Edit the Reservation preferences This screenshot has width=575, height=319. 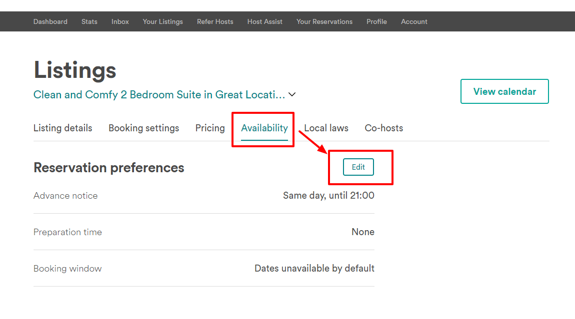pyautogui.click(x=358, y=167)
